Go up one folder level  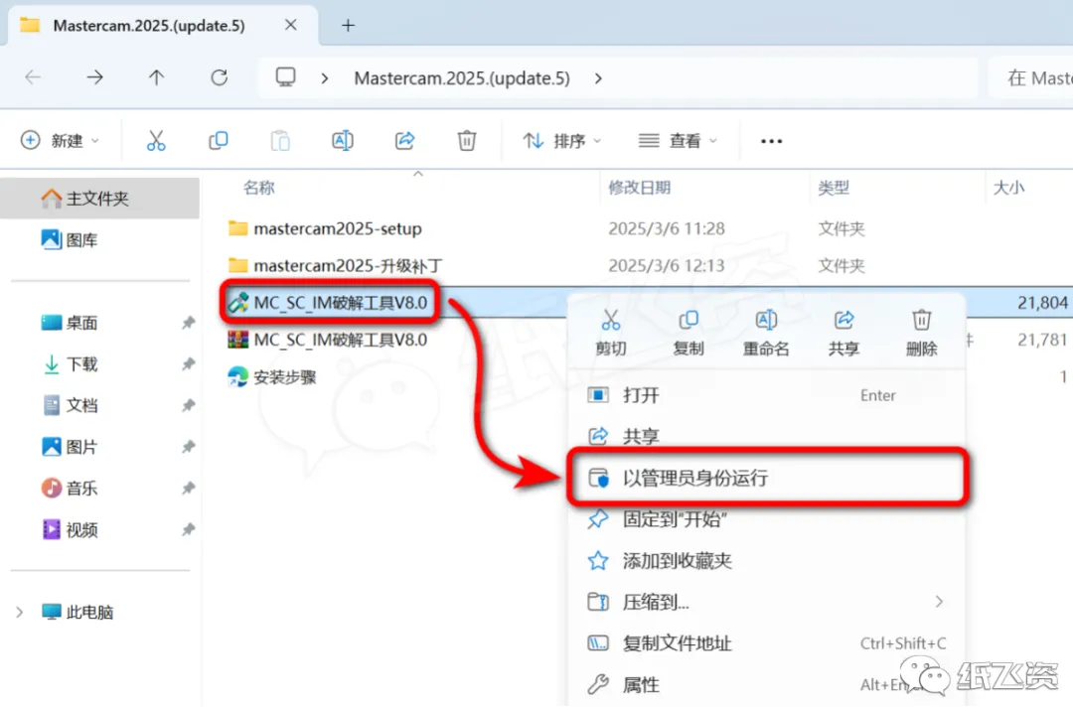pos(157,77)
